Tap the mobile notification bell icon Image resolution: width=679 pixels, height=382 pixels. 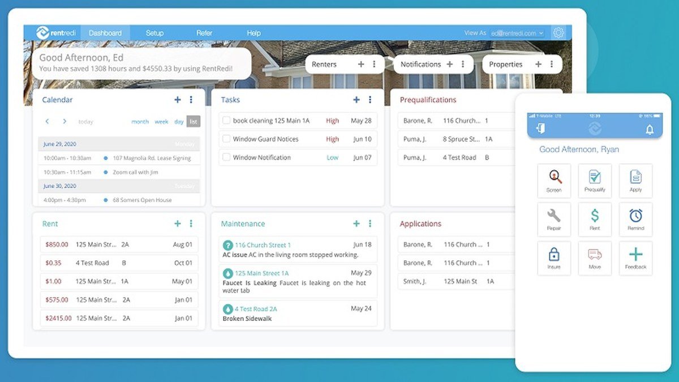[650, 129]
